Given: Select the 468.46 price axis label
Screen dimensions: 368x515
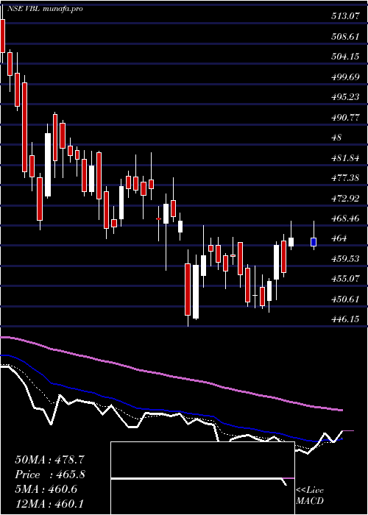Looking at the screenshot, I should [x=344, y=219].
